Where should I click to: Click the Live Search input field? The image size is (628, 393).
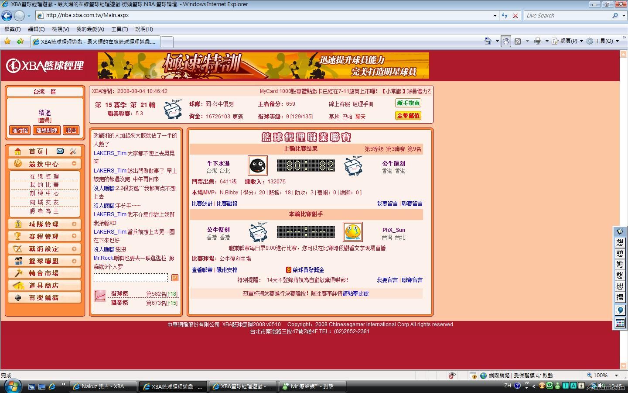click(567, 15)
